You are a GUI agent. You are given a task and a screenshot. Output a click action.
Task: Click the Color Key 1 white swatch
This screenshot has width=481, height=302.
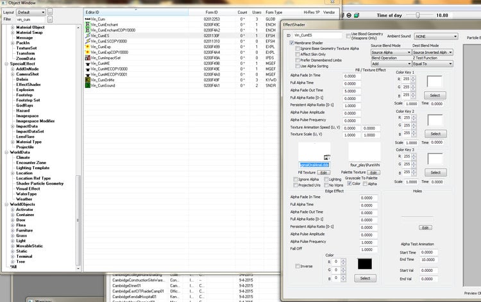click(x=434, y=81)
